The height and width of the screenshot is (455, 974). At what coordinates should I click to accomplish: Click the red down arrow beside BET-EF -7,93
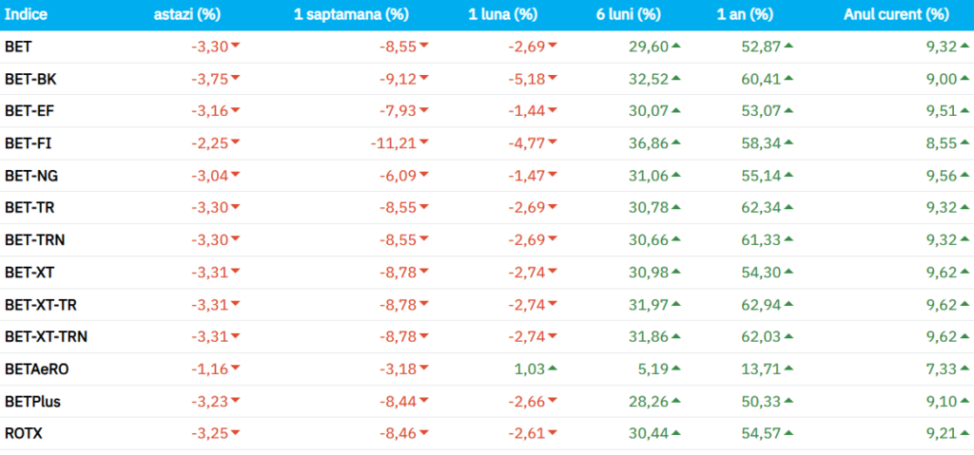(x=424, y=110)
